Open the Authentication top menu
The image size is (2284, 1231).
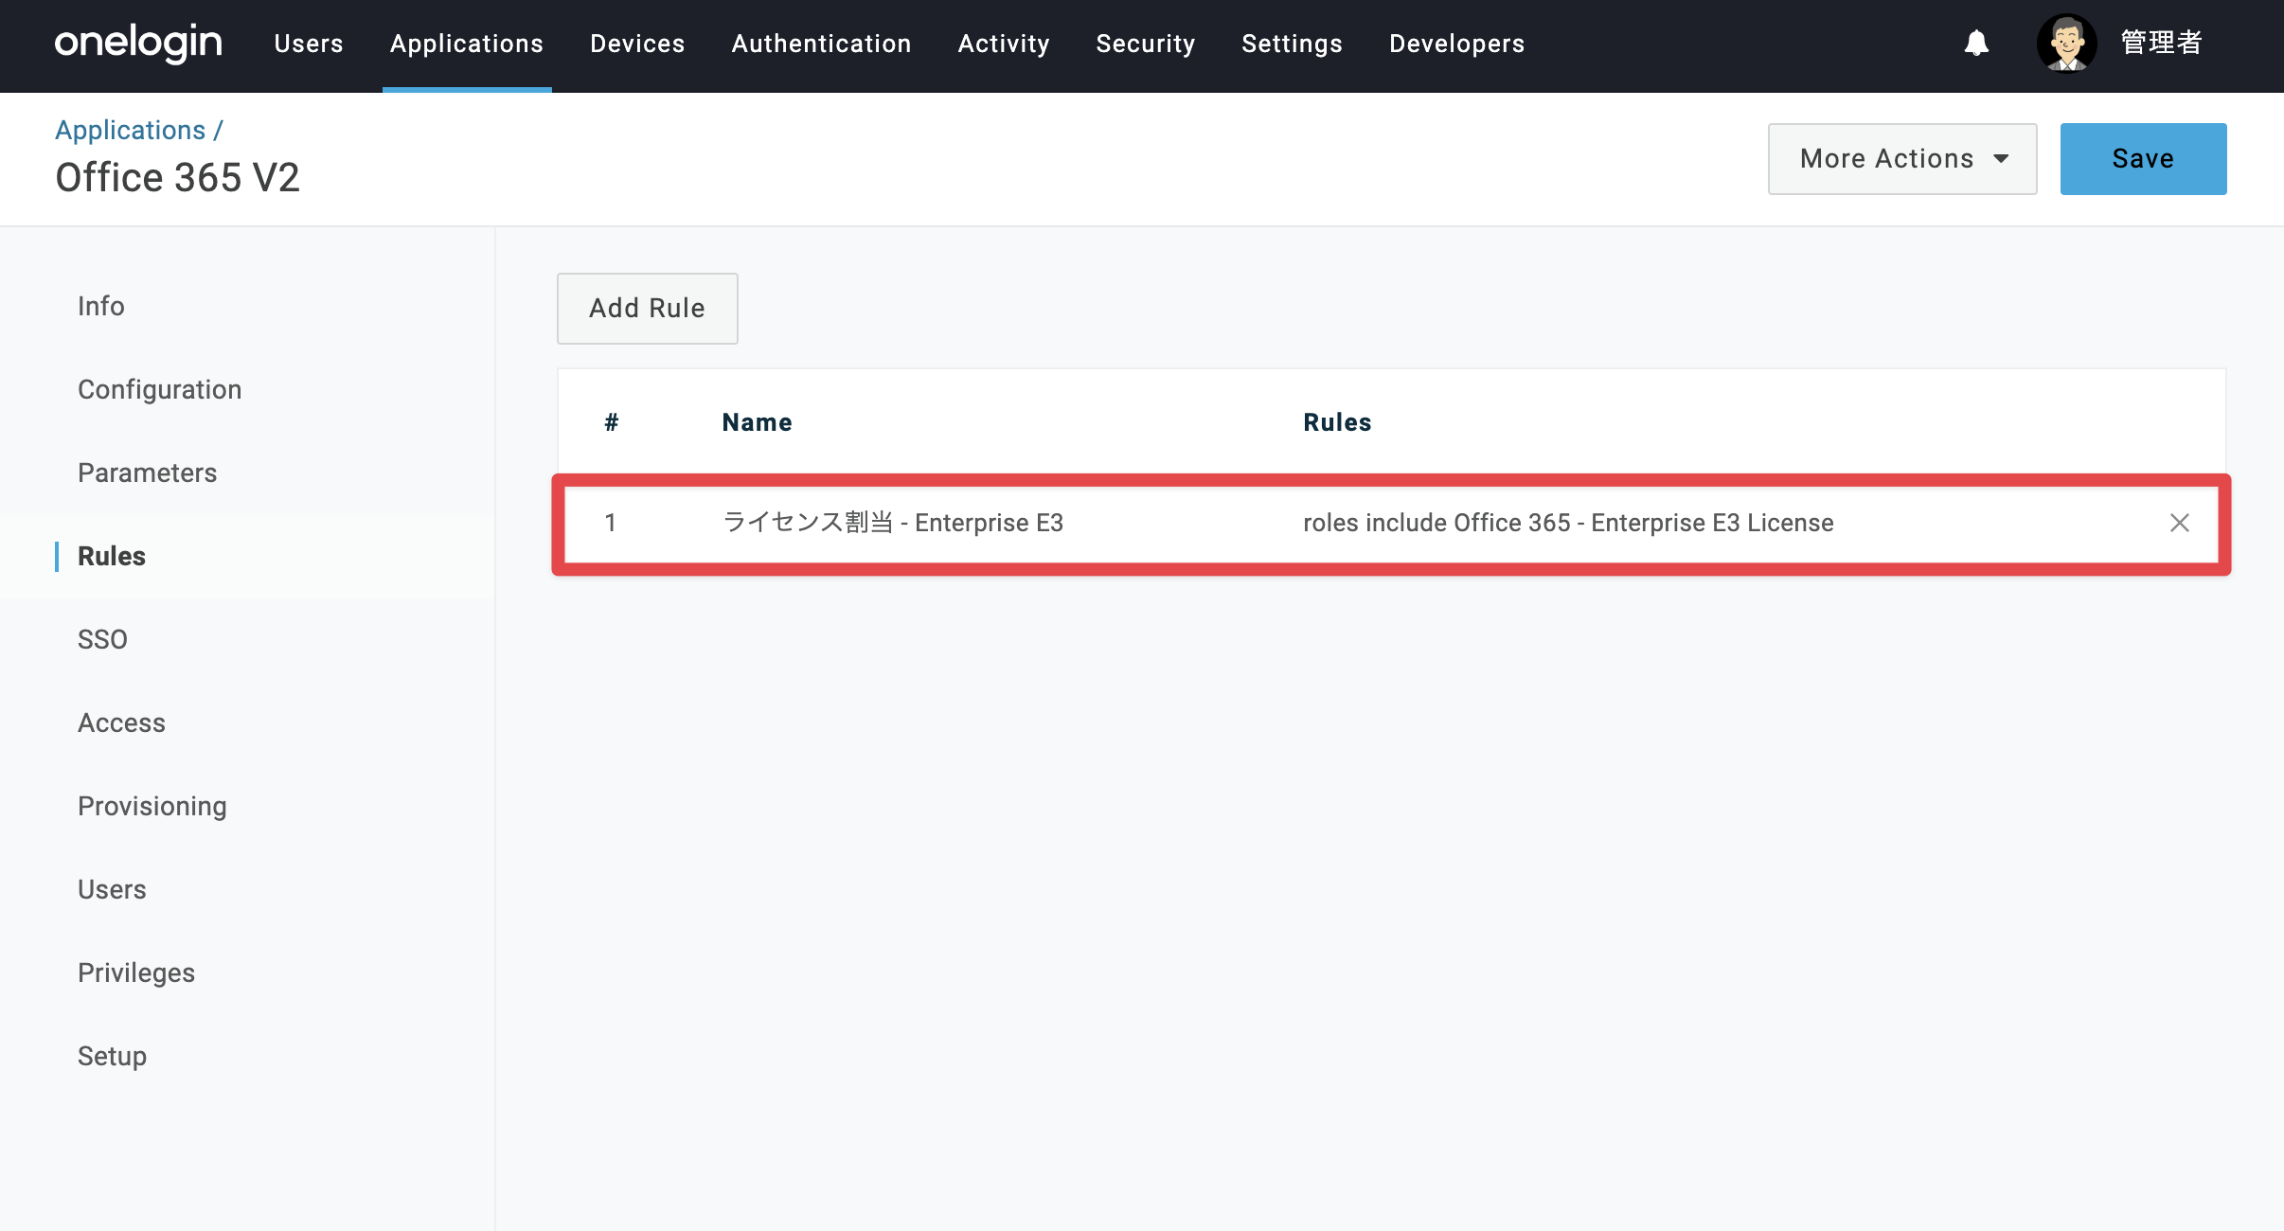[822, 44]
